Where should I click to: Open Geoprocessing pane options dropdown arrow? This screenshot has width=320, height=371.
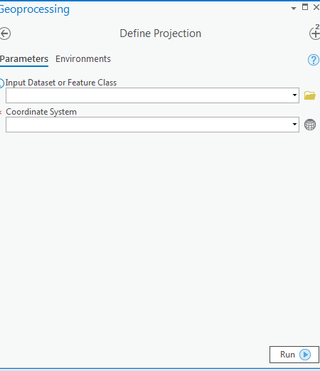click(x=294, y=9)
